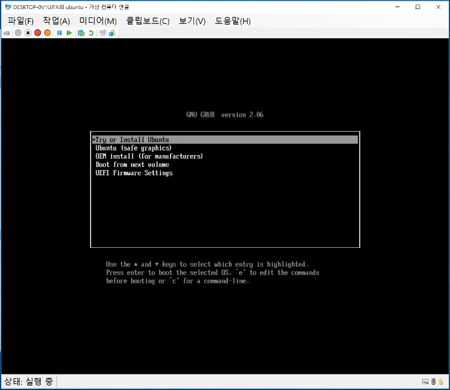Screen dimensions: 450x390
Task: Click the Ctrl+Alt+Delete toolbar icon
Action: coord(6,33)
